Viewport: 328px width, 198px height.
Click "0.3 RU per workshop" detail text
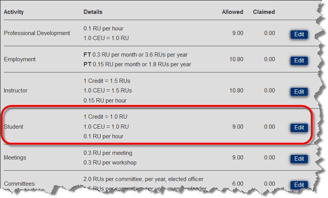[x=110, y=163]
